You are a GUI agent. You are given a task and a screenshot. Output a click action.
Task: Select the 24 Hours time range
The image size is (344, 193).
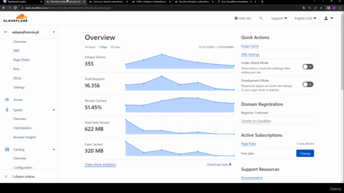(x=90, y=47)
